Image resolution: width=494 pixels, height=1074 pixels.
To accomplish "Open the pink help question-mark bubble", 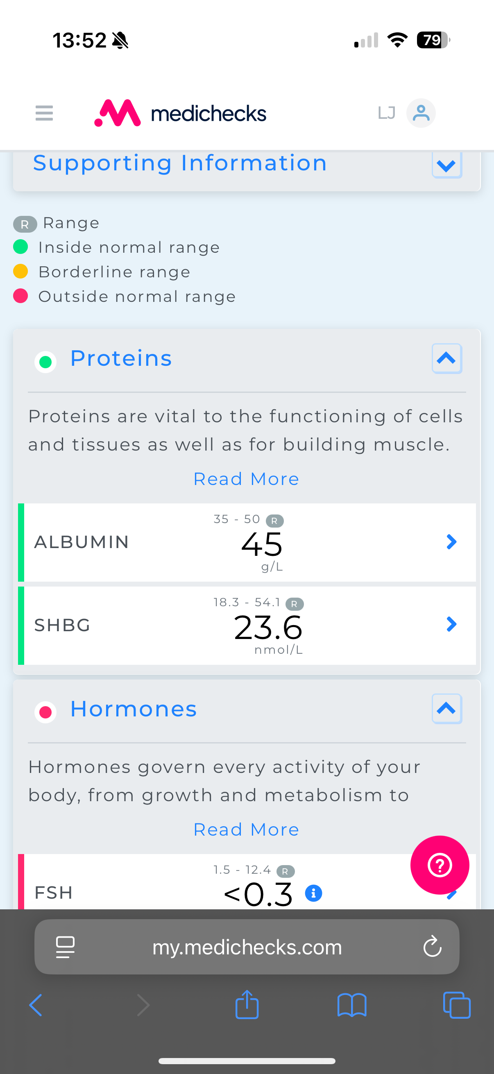I will [x=440, y=865].
